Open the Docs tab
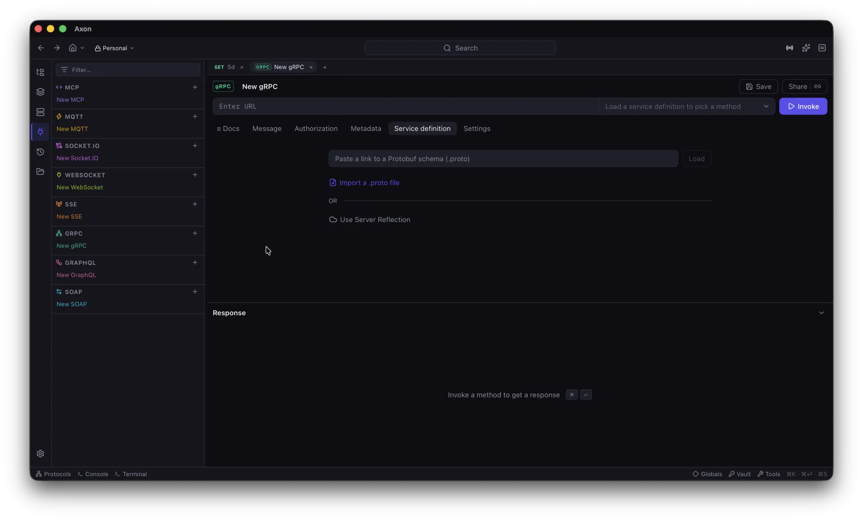The width and height of the screenshot is (863, 520). pos(228,128)
